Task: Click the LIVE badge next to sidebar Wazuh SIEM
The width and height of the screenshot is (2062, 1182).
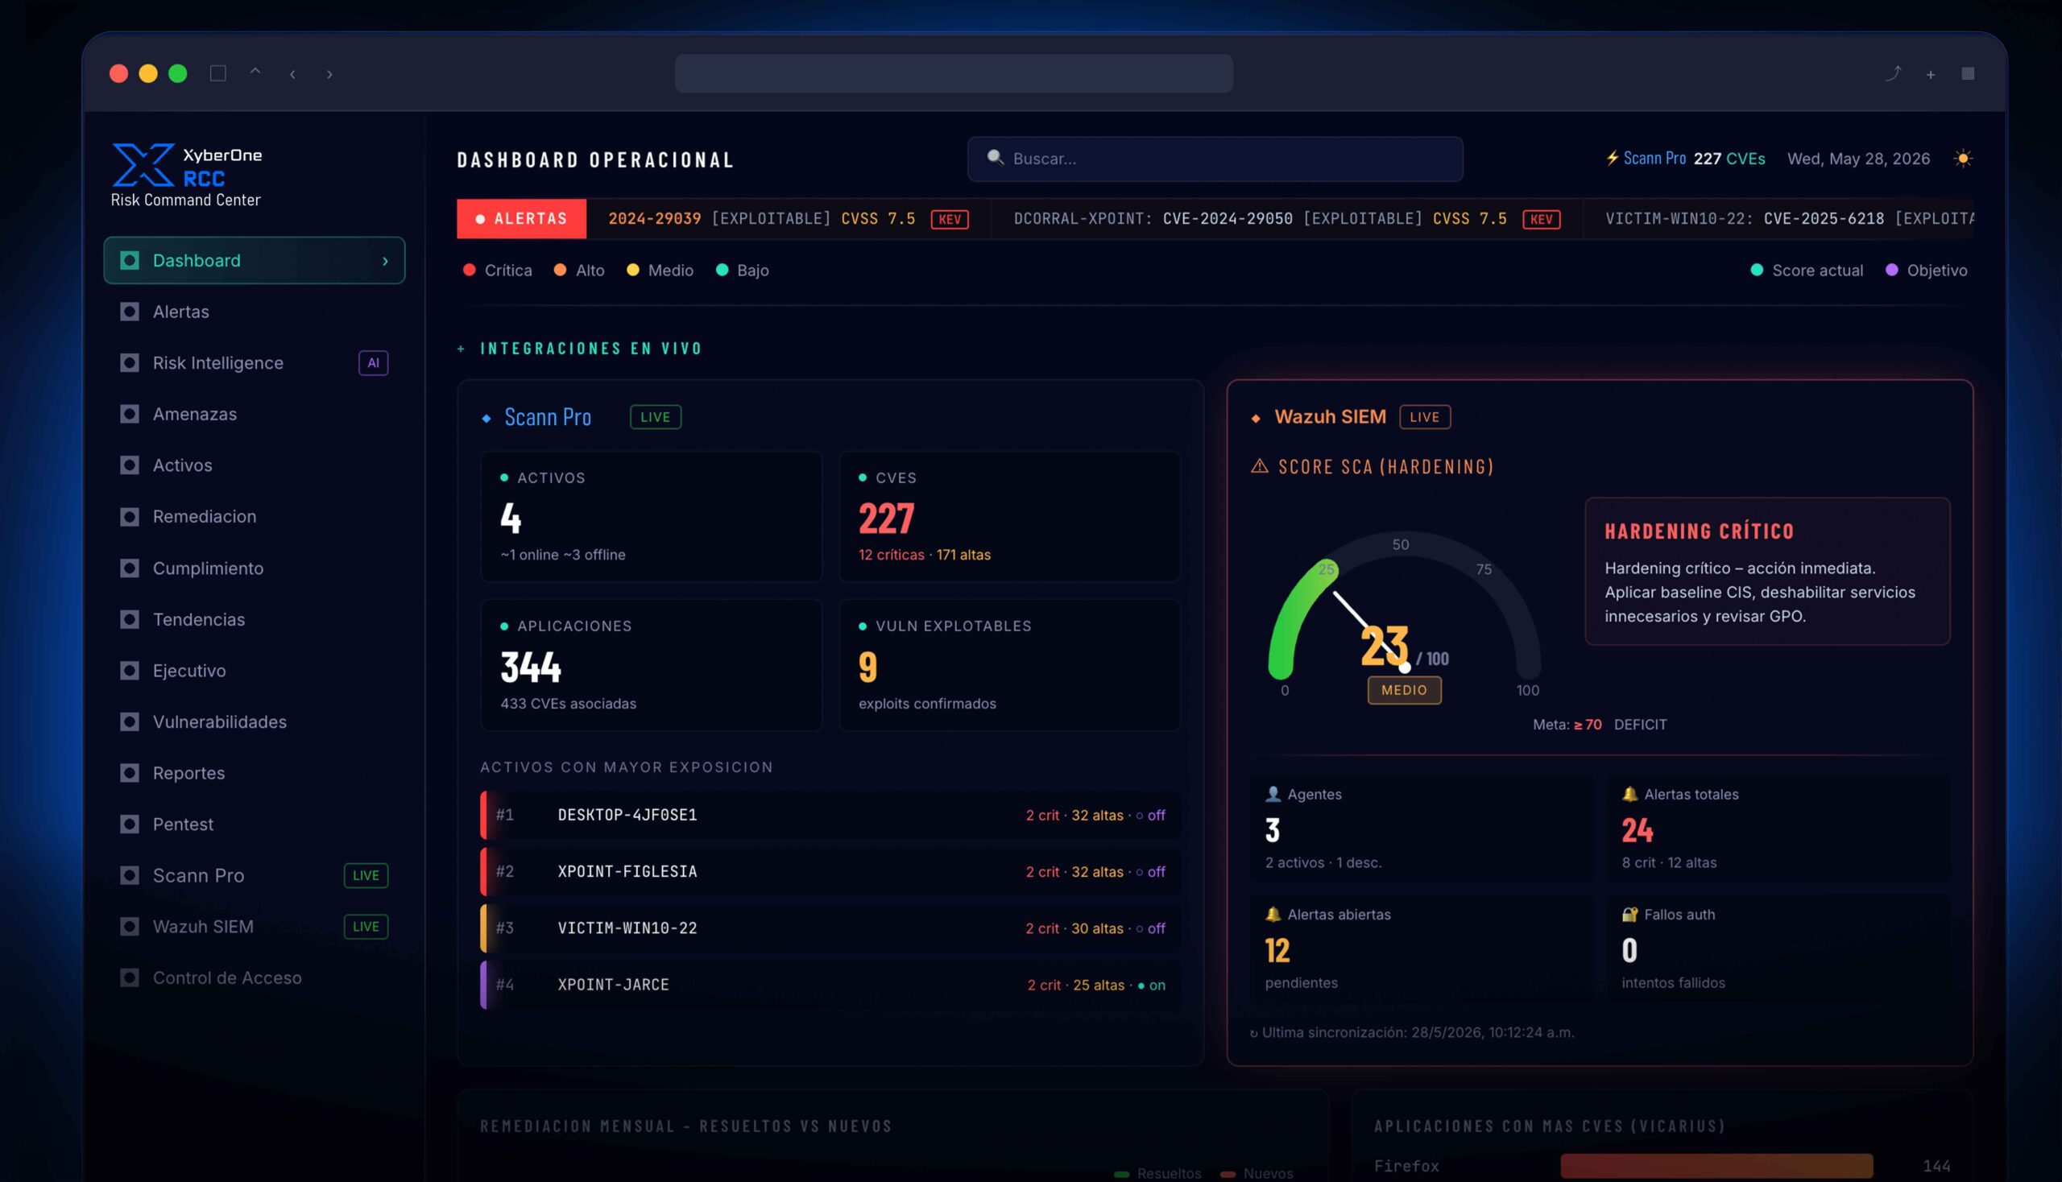Action: [366, 926]
